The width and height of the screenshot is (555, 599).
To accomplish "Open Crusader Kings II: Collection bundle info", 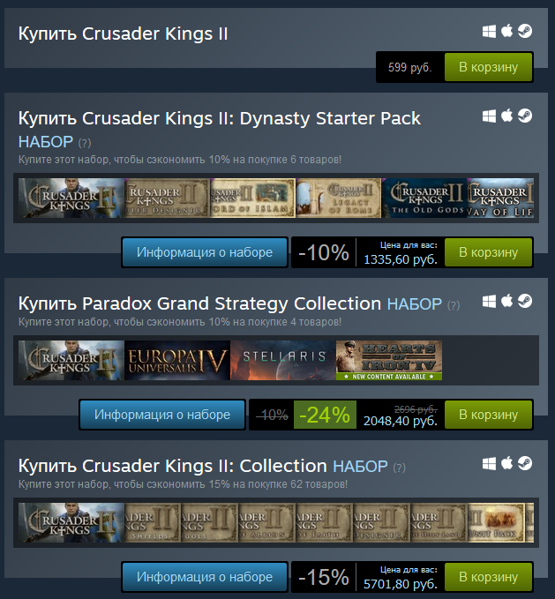I will 205,577.
